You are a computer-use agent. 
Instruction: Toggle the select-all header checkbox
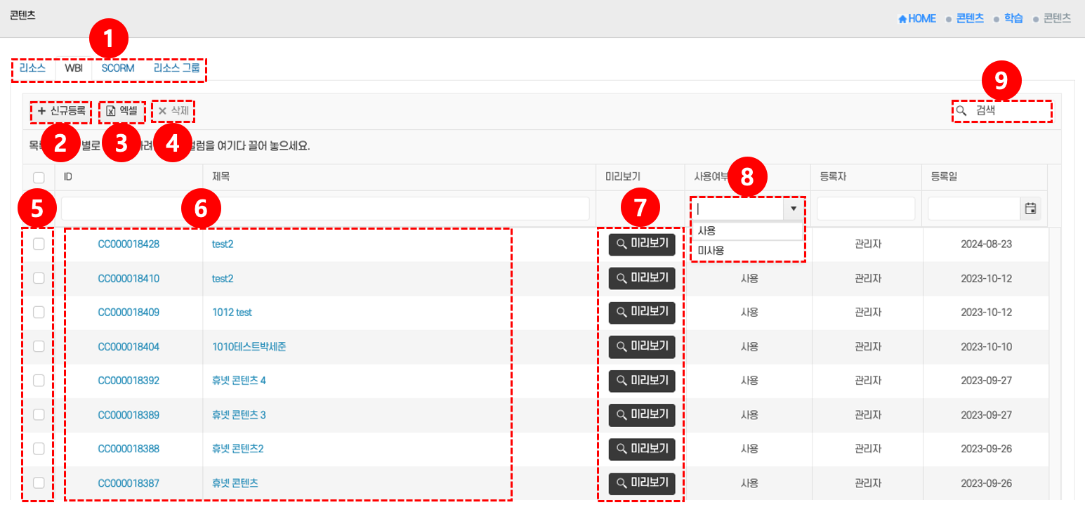click(39, 178)
